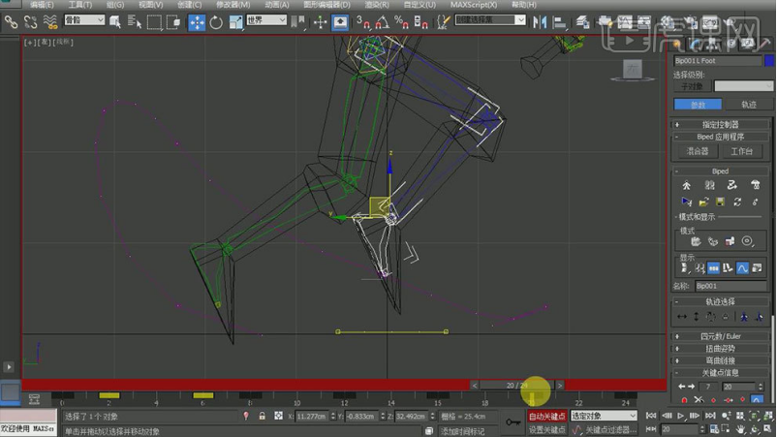Click the object color swatch beside Bip001 L Foot
The image size is (777, 437).
769,60
